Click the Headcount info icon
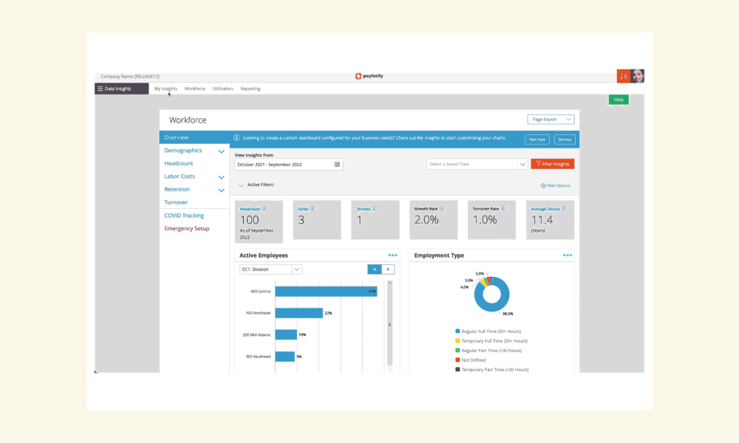The image size is (739, 443). (265, 208)
